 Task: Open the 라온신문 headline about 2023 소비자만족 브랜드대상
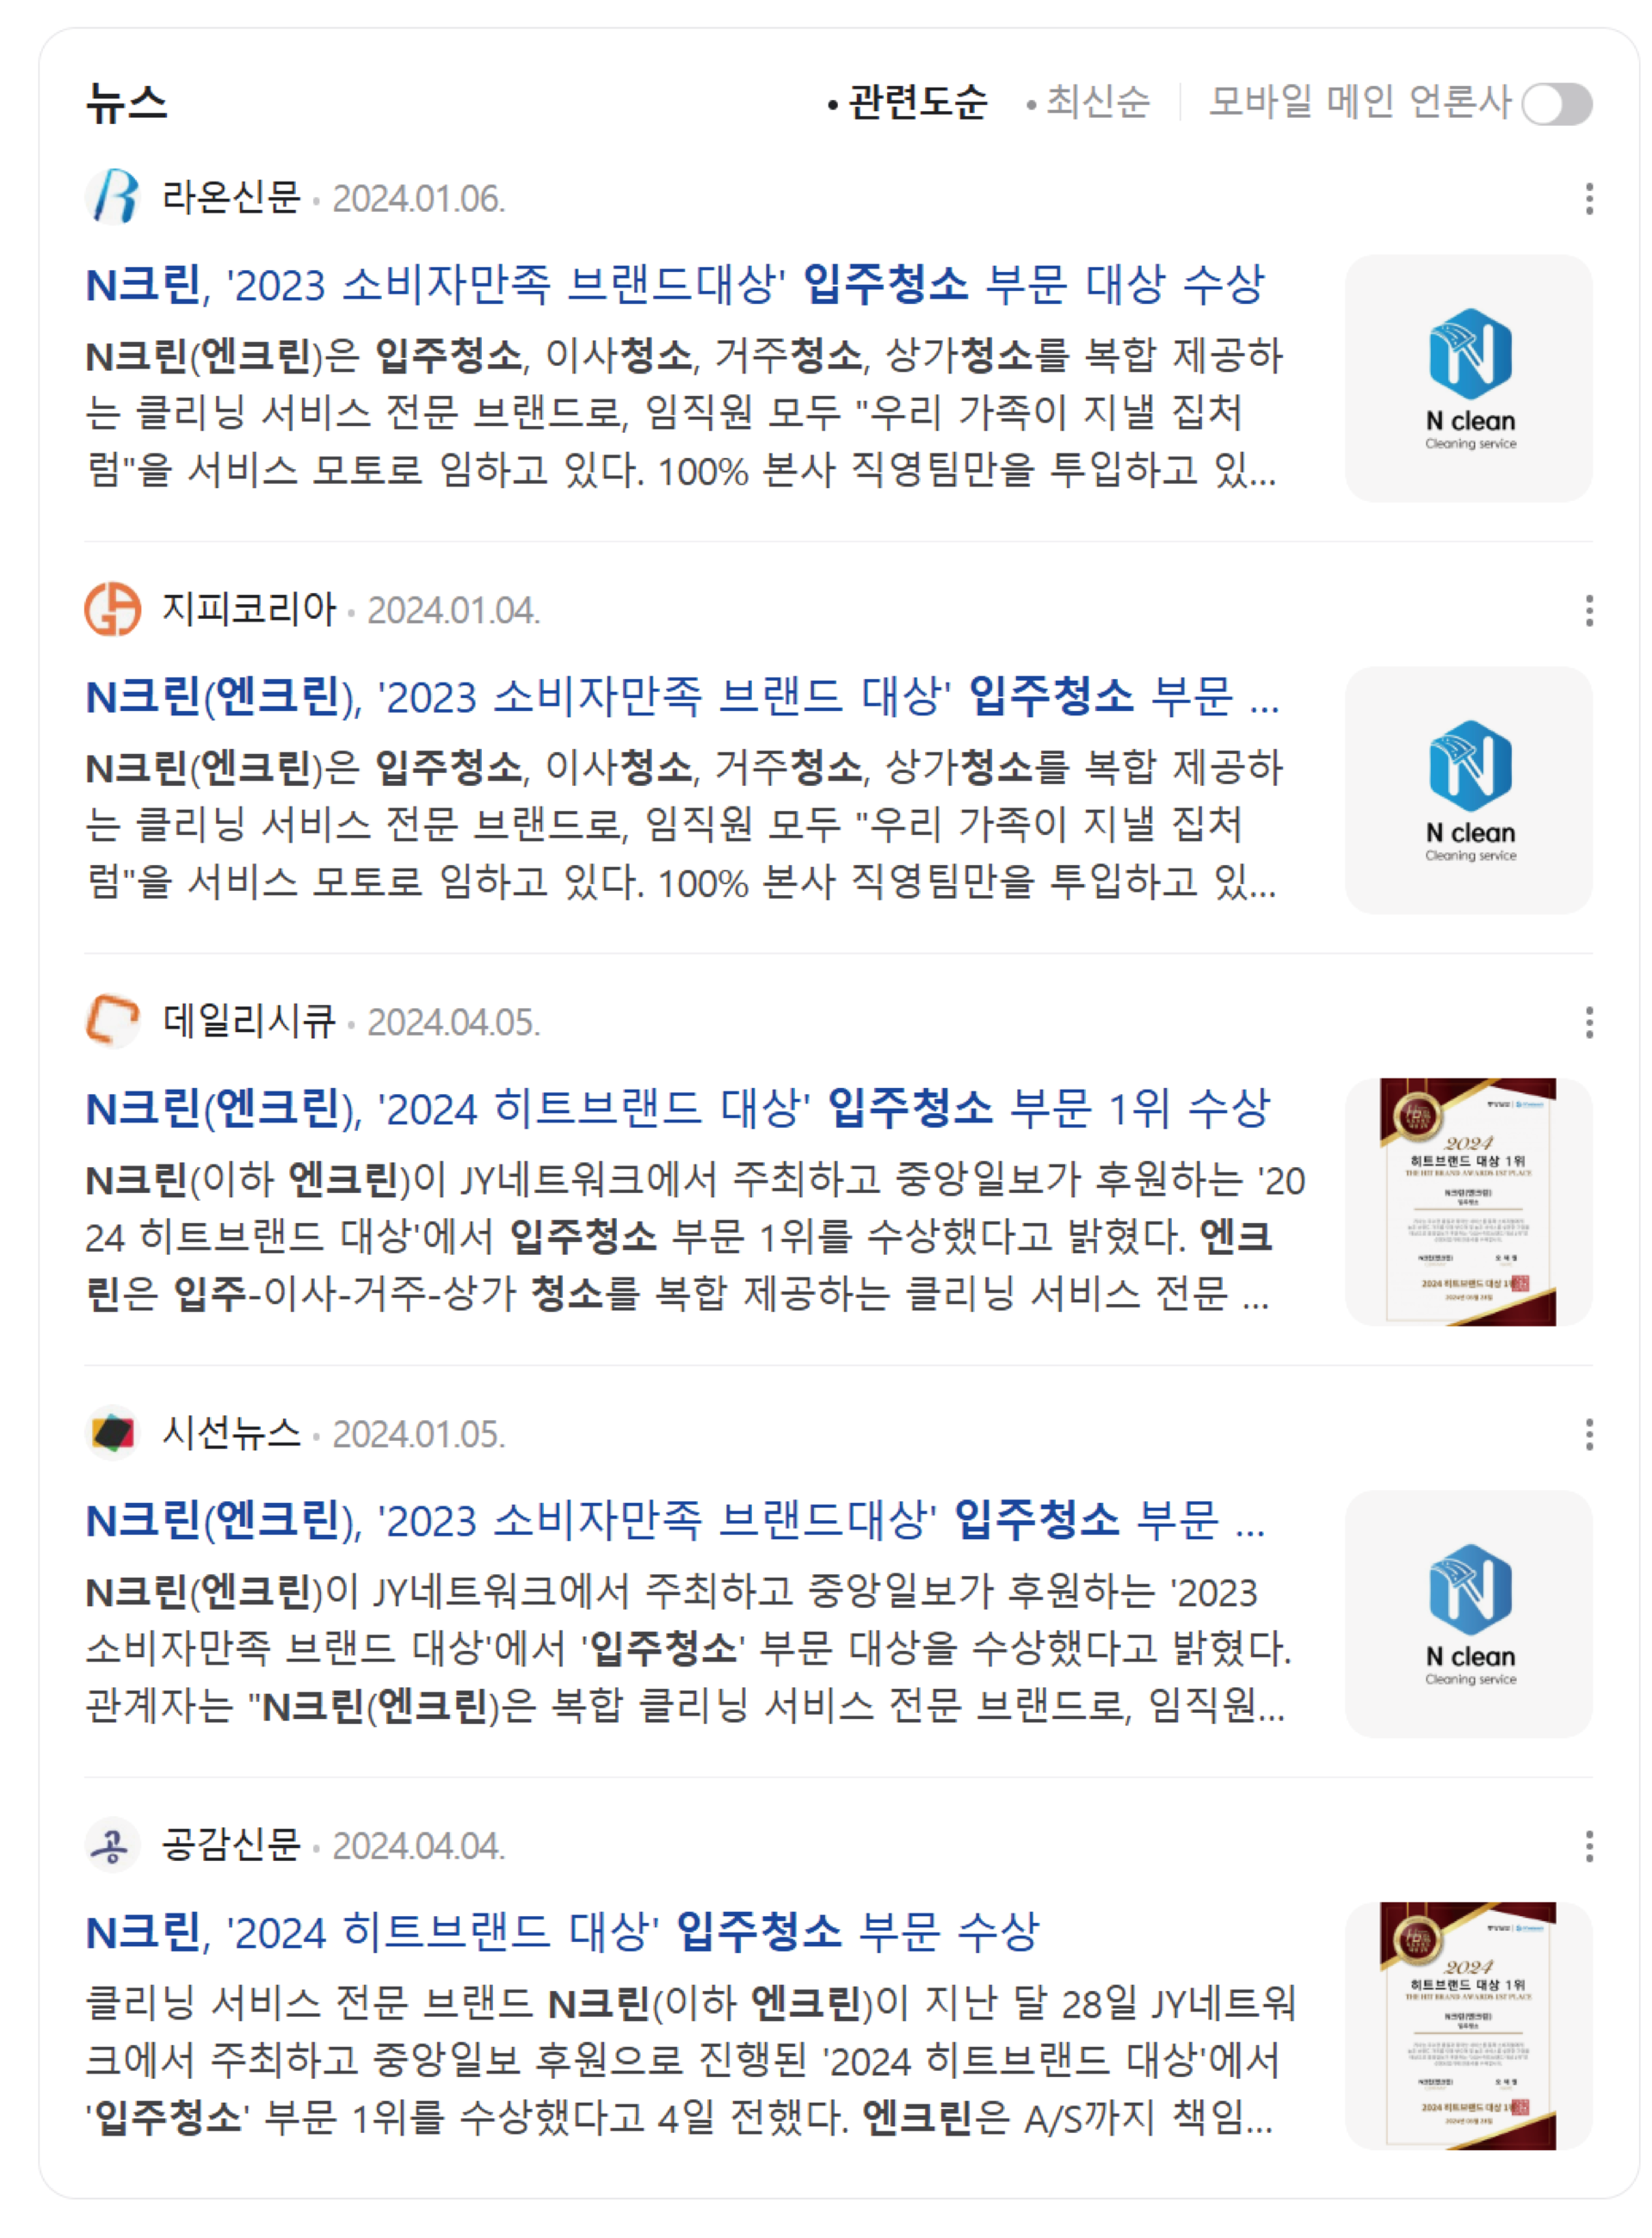point(676,284)
